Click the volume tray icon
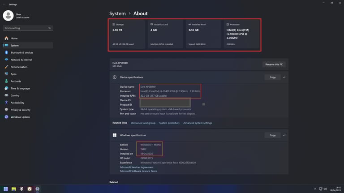The width and height of the screenshot is (344, 193). [325, 189]
